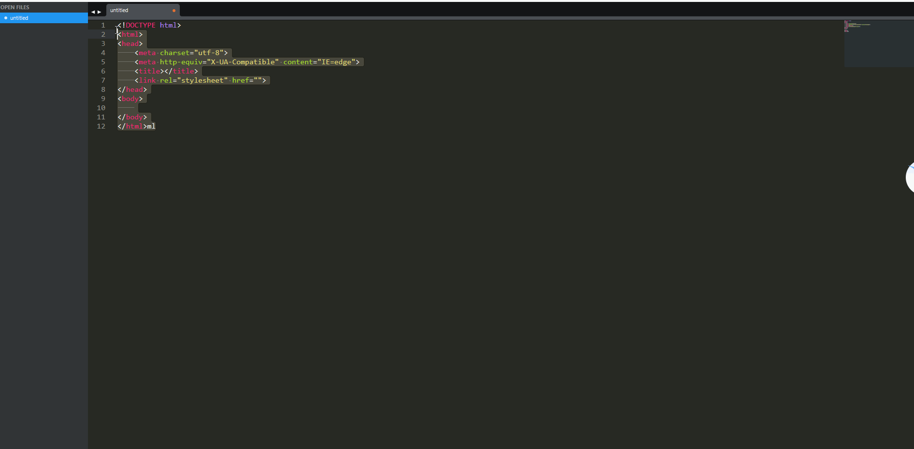This screenshot has height=449, width=914.
Task: Click the content="IE=edge" attribute
Action: click(319, 62)
